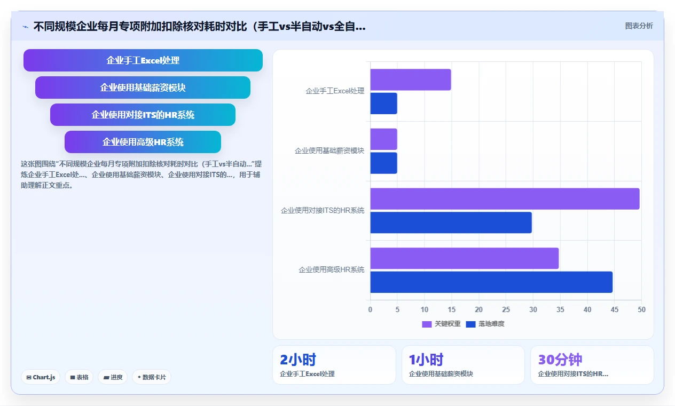Click the purple bar for 企业手工Excel处理

(411, 79)
